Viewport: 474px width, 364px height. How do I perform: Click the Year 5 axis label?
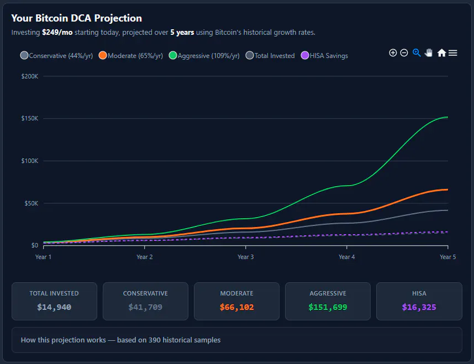pos(447,257)
